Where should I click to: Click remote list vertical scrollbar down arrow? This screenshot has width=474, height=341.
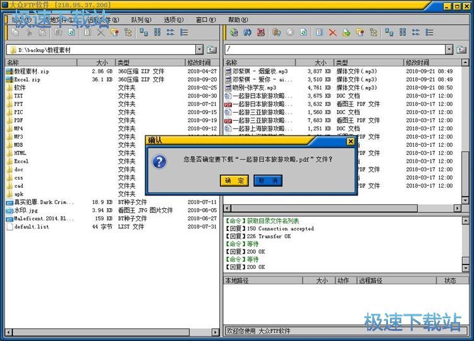point(466,201)
